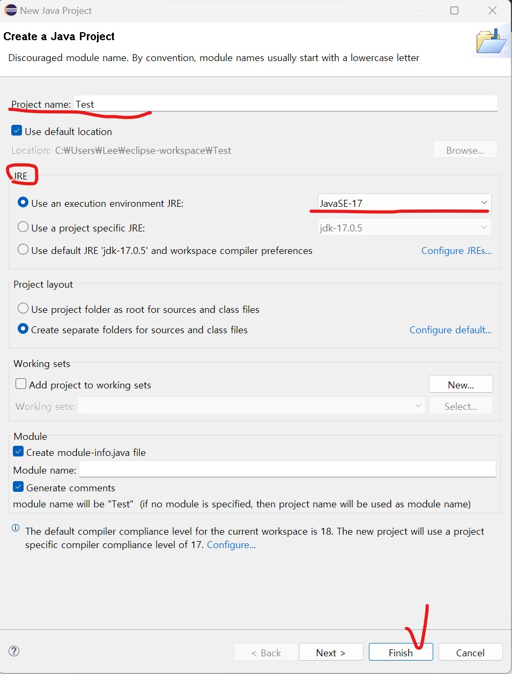Select Use default JRE 'jdk-17.0.5' option
Screen dimensions: 512x674
coord(23,250)
